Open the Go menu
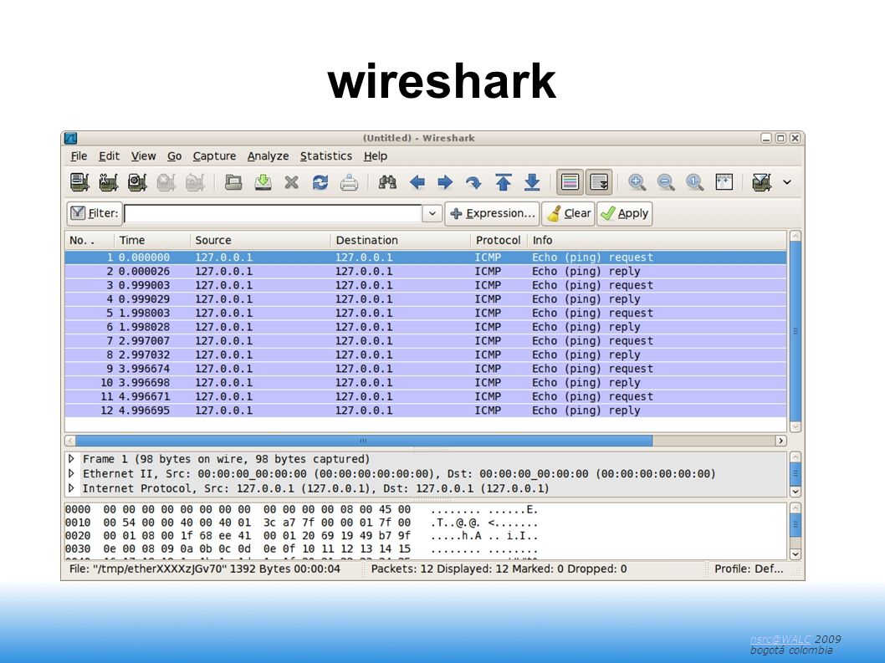Viewport: 885px width, 663px height. tap(174, 156)
